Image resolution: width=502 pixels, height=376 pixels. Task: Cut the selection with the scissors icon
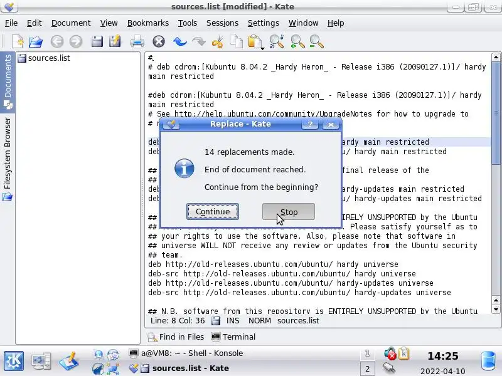coord(217,42)
